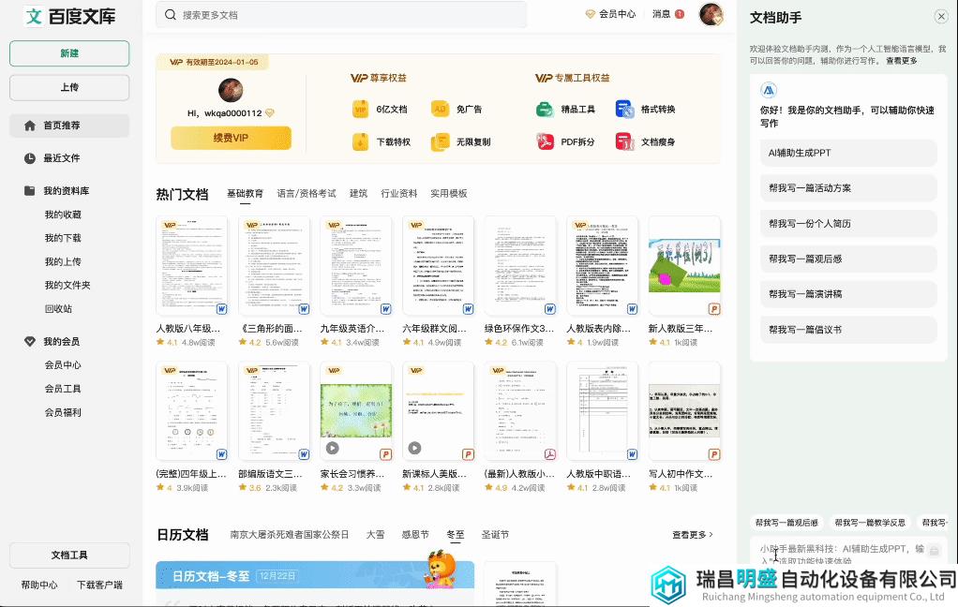This screenshot has width=958, height=607.
Task: Open the 文档瘦身 icon
Action: click(x=624, y=141)
